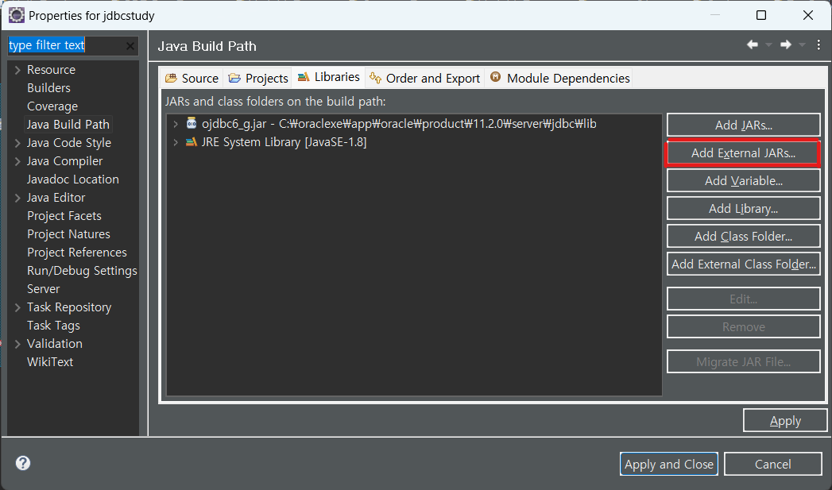
Task: Click the Order and Export tab icon
Action: (376, 78)
